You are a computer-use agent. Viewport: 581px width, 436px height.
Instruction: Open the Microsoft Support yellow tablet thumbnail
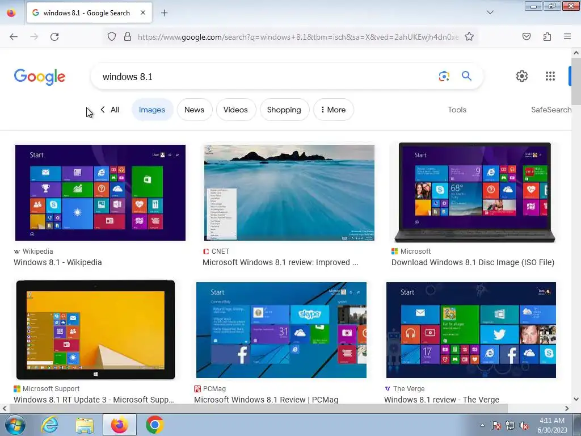[95, 330]
